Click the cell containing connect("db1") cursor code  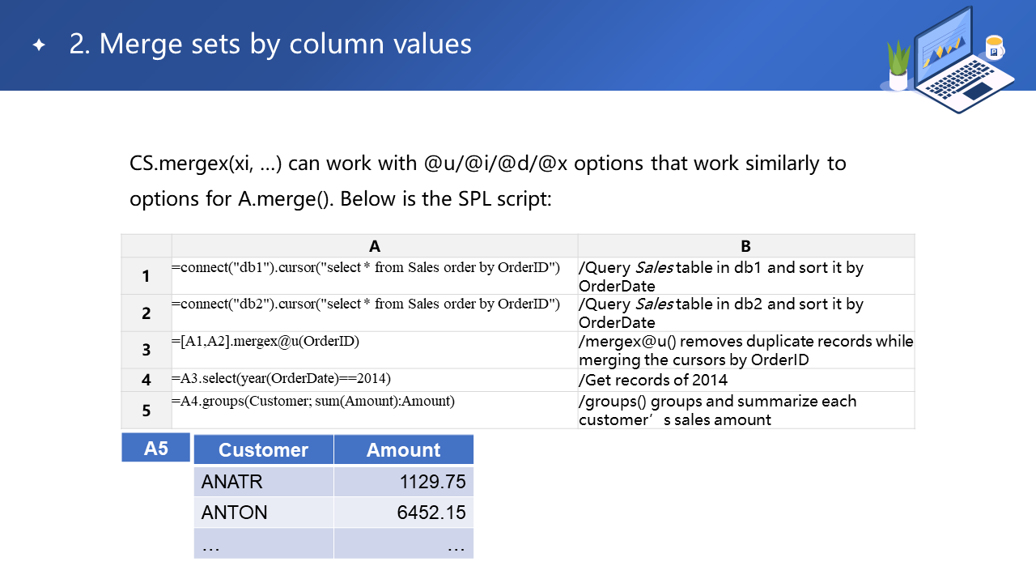366,268
